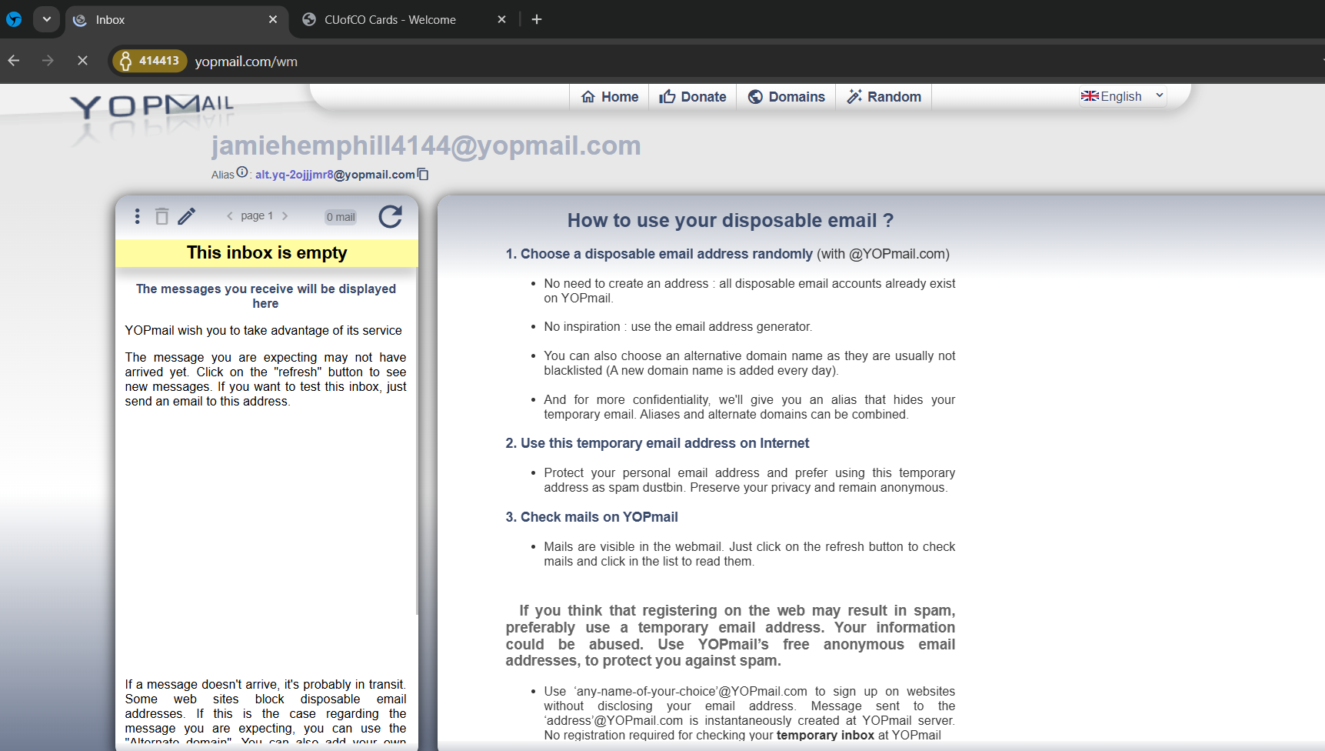Switch to the CUofCO Cards - Welcome tab

(390, 20)
